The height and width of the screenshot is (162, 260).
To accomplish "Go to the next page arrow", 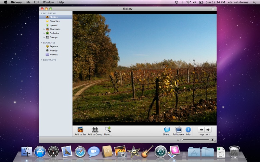I will point(208,130).
